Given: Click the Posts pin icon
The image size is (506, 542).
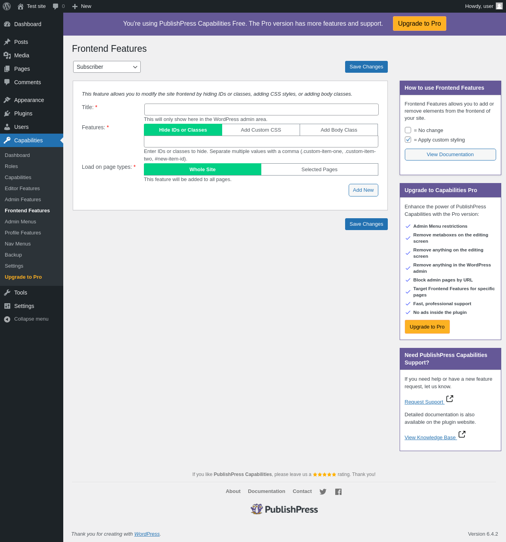Looking at the screenshot, I should [x=7, y=42].
